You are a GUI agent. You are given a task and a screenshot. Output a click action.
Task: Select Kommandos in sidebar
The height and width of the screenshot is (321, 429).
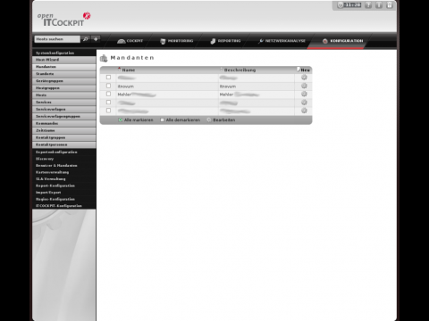64,123
